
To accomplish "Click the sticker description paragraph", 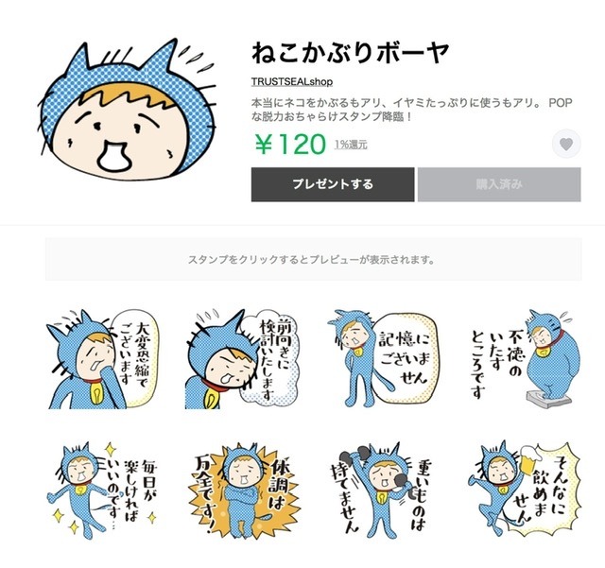I will pos(411,110).
